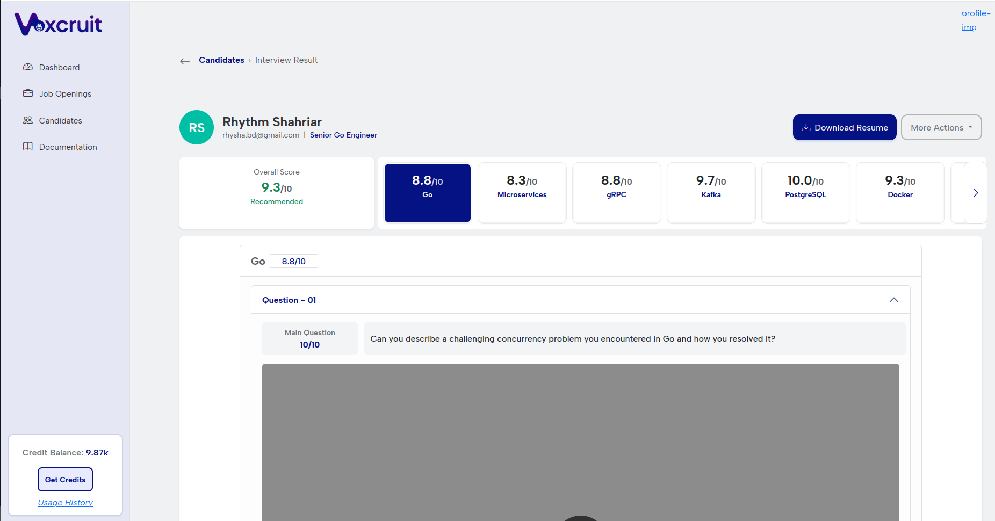Click the concurrency problem question text
This screenshot has width=995, height=521.
point(573,339)
